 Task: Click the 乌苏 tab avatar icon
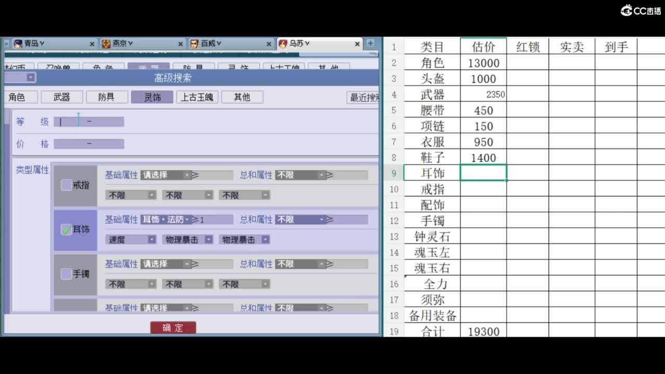[283, 44]
